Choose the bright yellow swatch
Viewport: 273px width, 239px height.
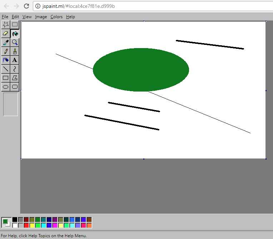(x=32, y=225)
